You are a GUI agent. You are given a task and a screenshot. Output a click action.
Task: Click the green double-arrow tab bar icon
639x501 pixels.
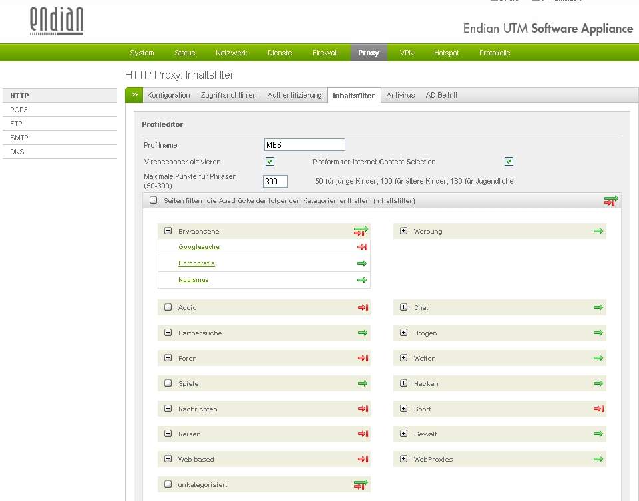134,95
